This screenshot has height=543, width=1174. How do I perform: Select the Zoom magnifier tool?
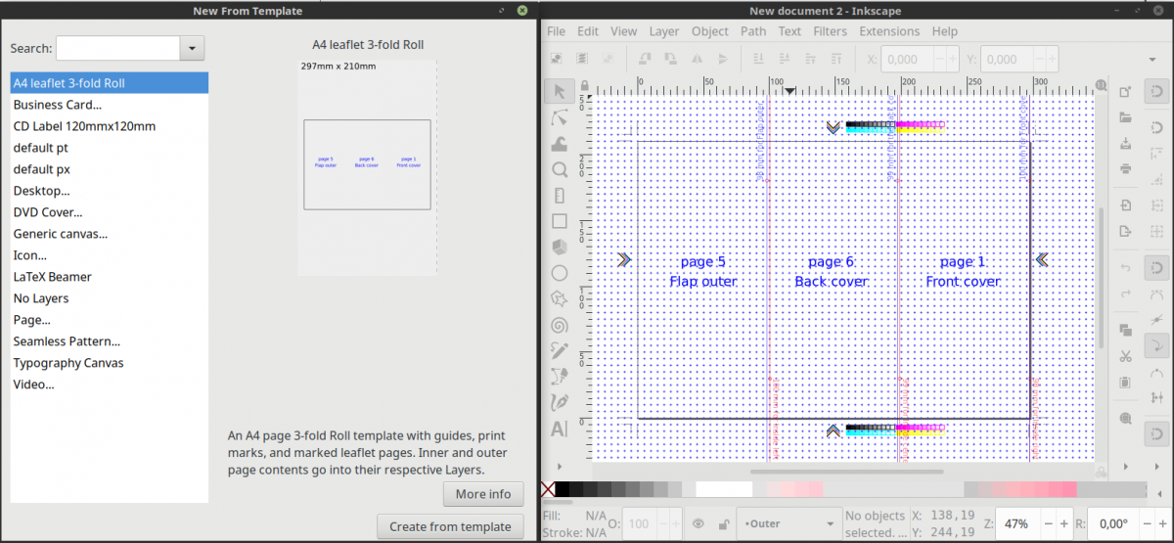[560, 169]
